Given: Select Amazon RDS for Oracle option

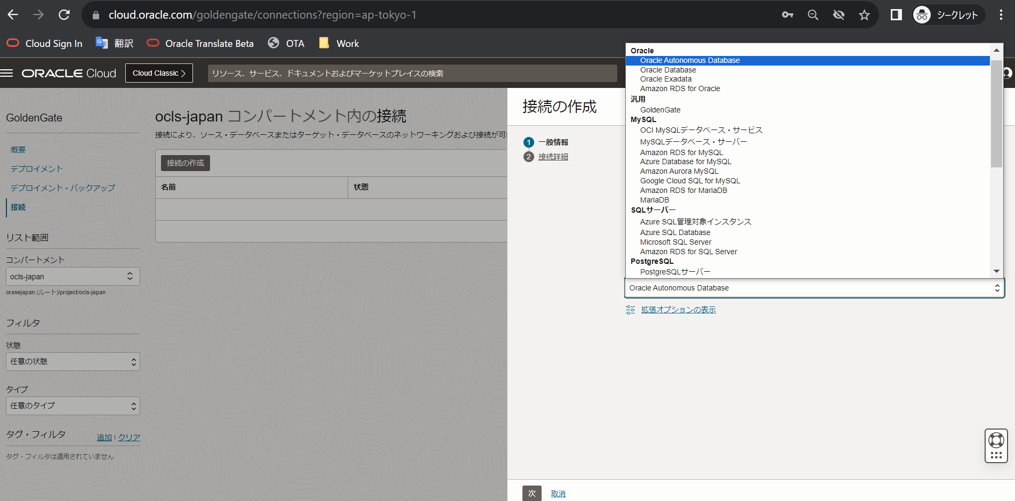Looking at the screenshot, I should [x=680, y=88].
